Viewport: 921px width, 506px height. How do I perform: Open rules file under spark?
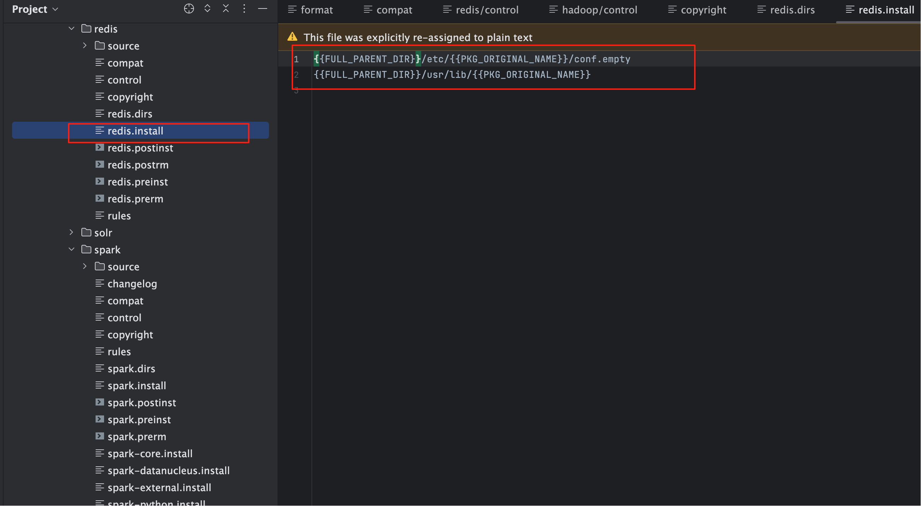119,352
